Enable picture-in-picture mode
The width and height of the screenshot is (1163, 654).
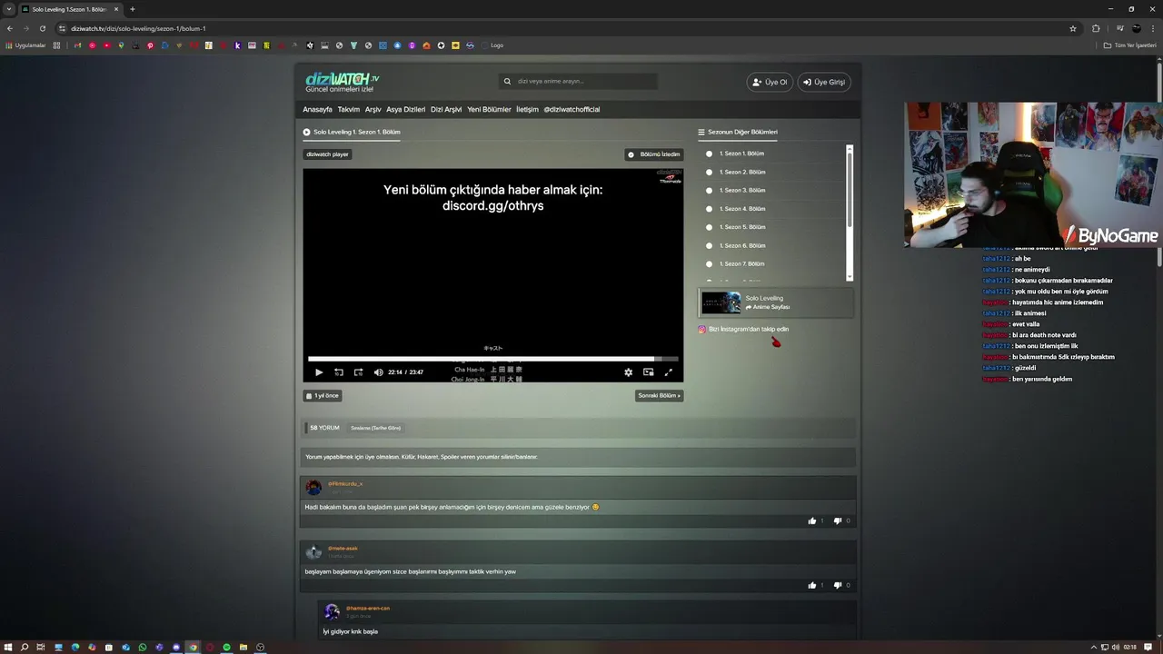(648, 372)
